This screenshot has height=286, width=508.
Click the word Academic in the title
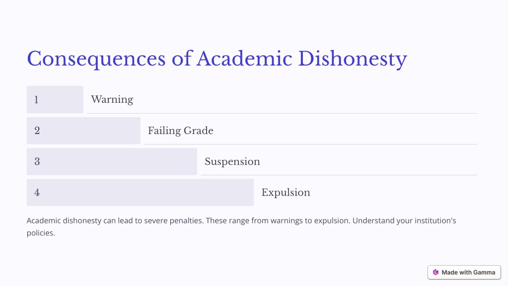pos(244,59)
